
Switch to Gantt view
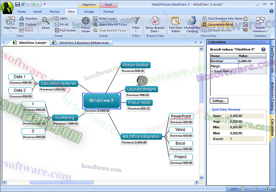point(26,30)
